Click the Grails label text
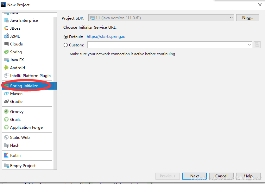This screenshot has width=265, height=184. point(15,120)
